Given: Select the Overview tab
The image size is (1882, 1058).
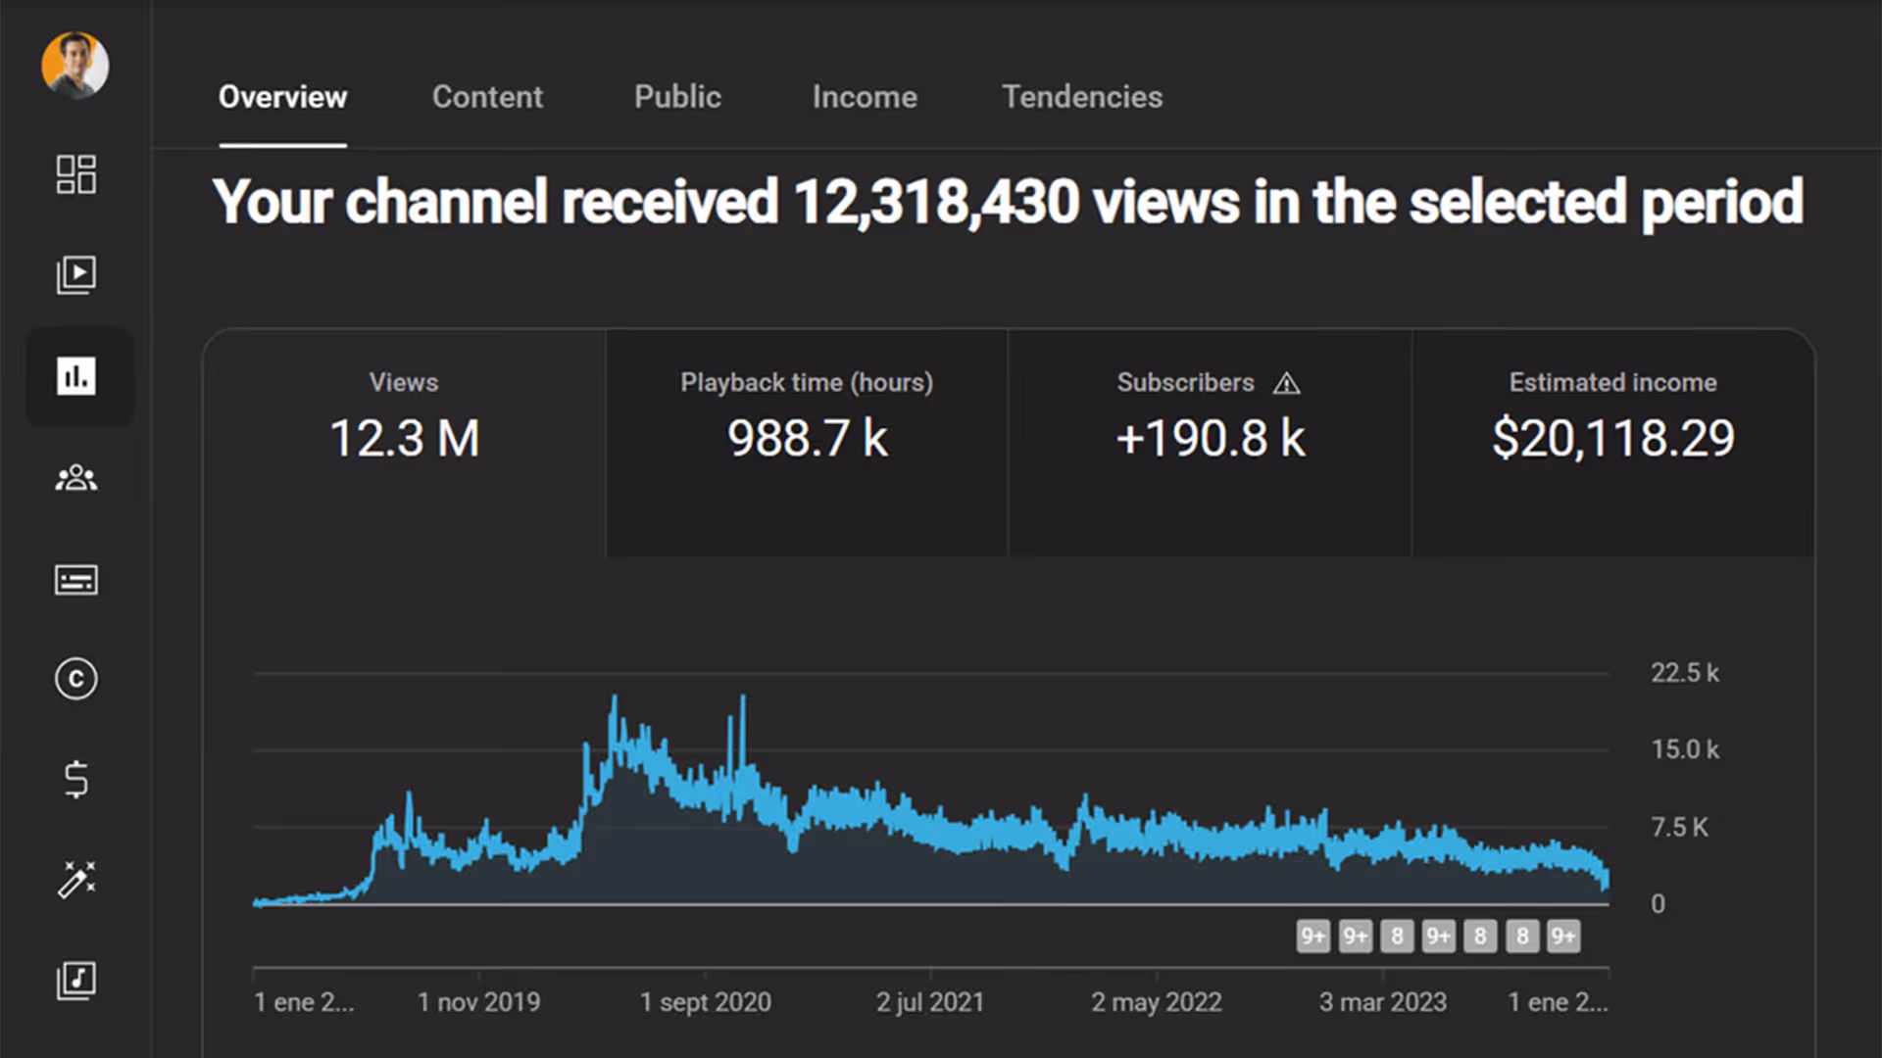Looking at the screenshot, I should [282, 97].
